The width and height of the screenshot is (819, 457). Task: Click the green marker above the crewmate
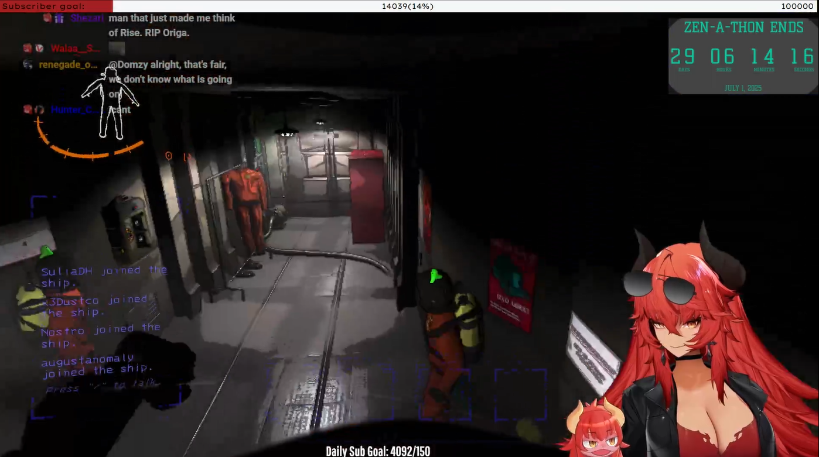pos(434,276)
